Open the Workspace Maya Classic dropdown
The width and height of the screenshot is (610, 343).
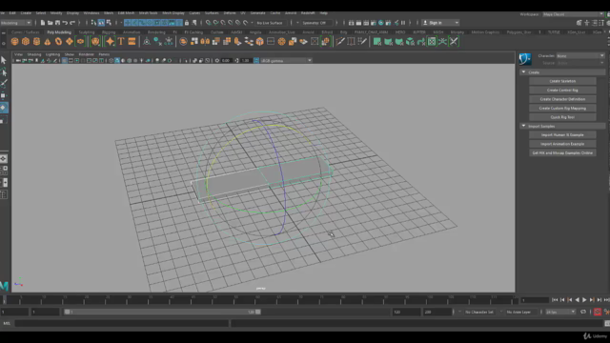pyautogui.click(x=572, y=14)
